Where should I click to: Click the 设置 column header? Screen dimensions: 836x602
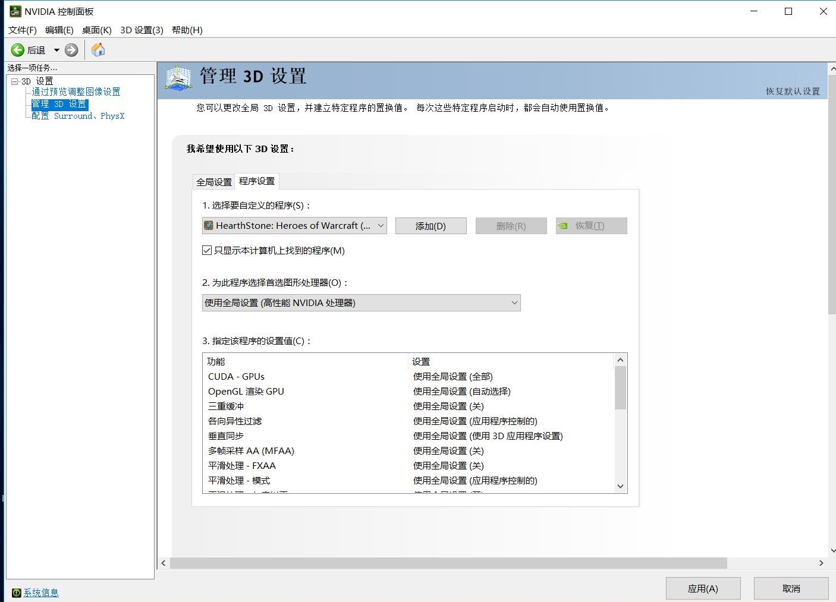point(511,361)
